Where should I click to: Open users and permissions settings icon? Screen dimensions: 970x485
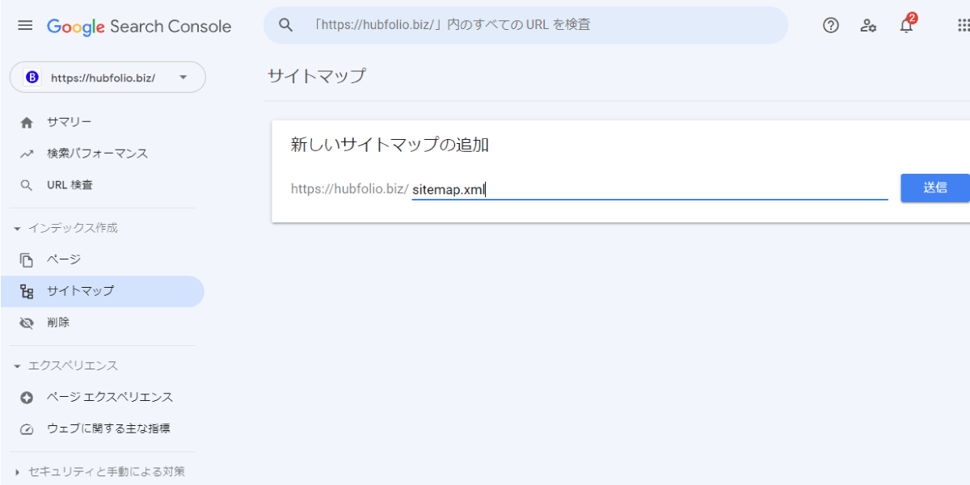868,25
